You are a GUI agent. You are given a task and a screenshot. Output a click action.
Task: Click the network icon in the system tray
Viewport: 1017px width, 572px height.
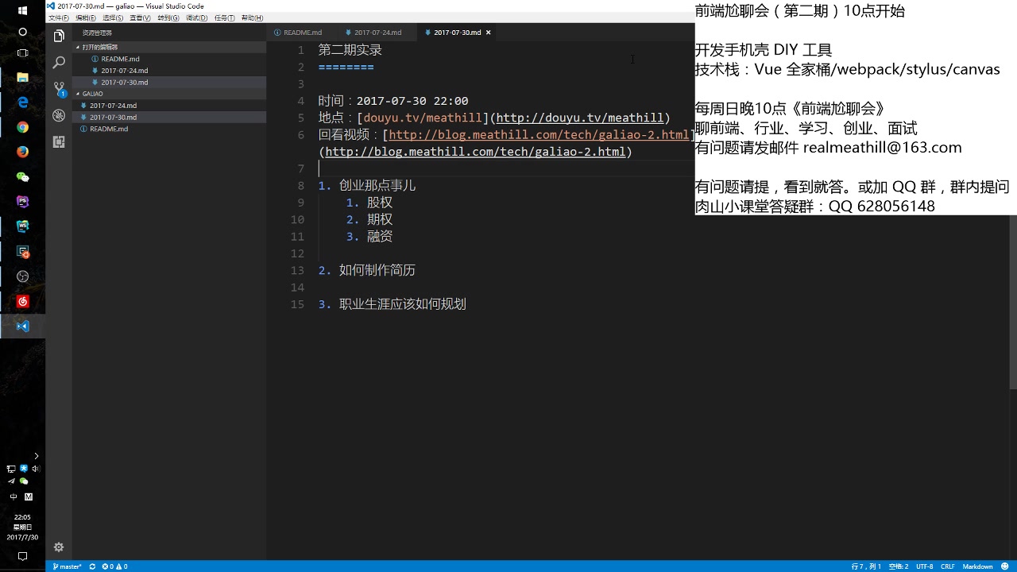(x=11, y=469)
